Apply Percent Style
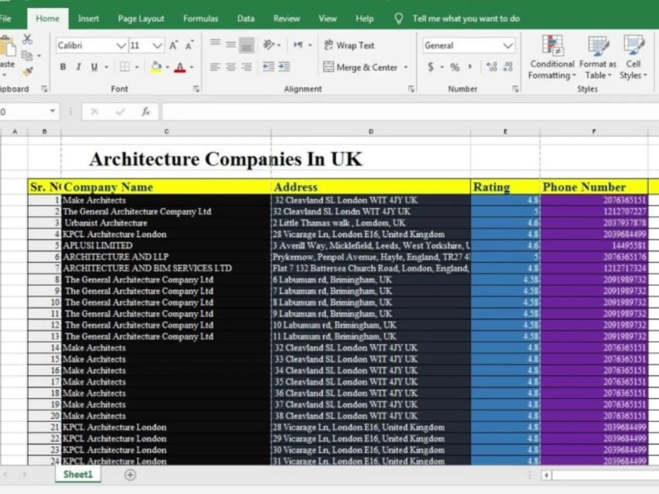Screen dimensions: 659x494 [x=455, y=67]
